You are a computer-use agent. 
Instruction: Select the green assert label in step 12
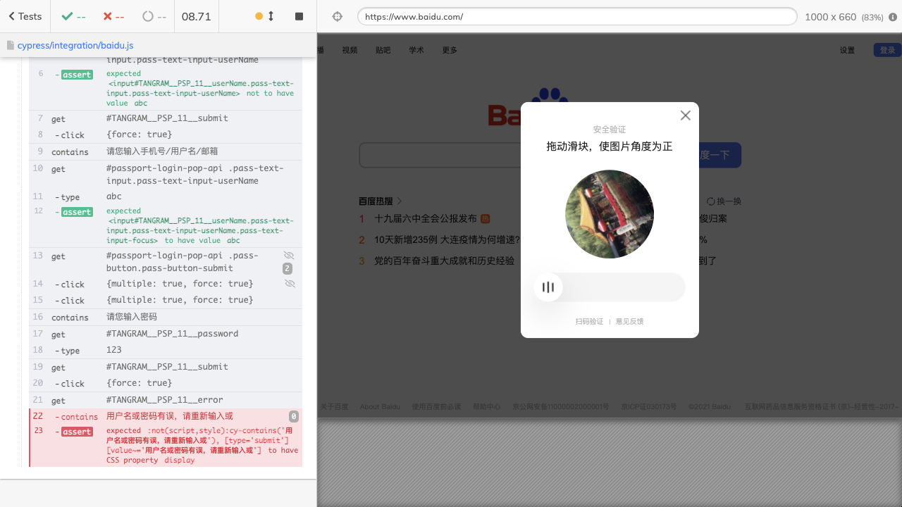(77, 212)
